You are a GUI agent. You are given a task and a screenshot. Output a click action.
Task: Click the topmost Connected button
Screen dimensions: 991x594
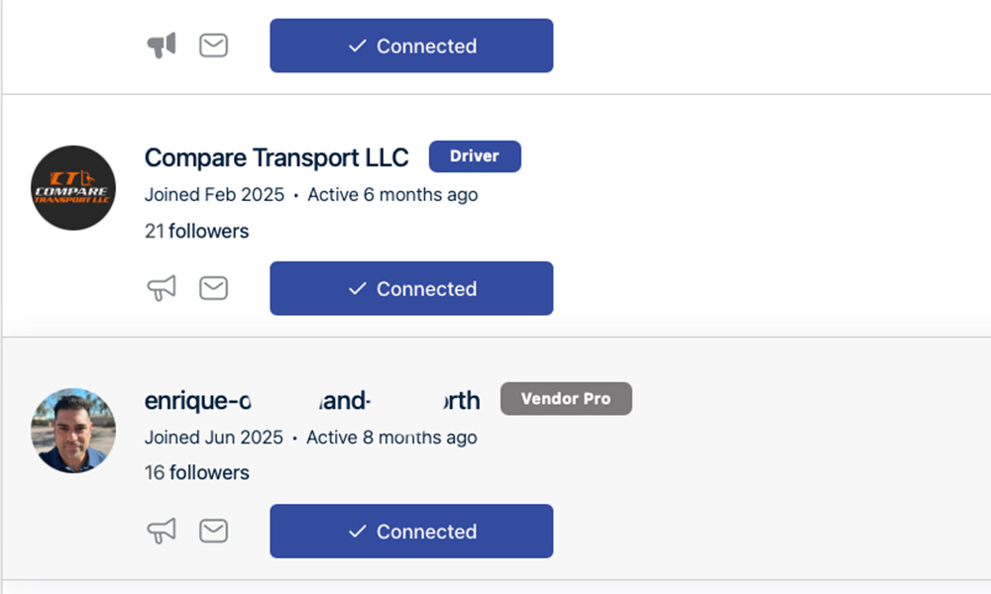[411, 46]
